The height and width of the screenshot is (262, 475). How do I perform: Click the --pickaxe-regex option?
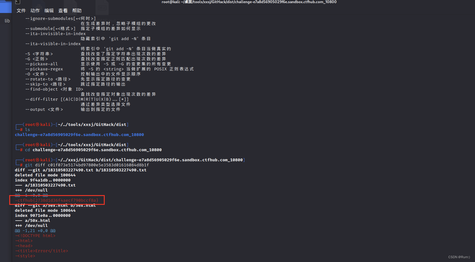pyautogui.click(x=44, y=69)
